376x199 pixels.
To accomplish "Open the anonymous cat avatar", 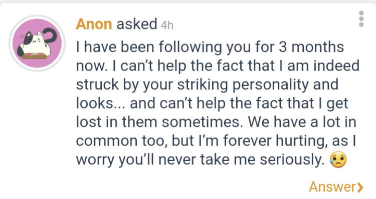I will 37,43.
